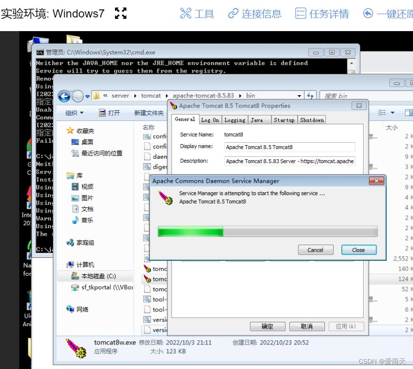Select 收藏夹 favorites in navigation pane
This screenshot has height=369, width=413.
click(x=80, y=131)
